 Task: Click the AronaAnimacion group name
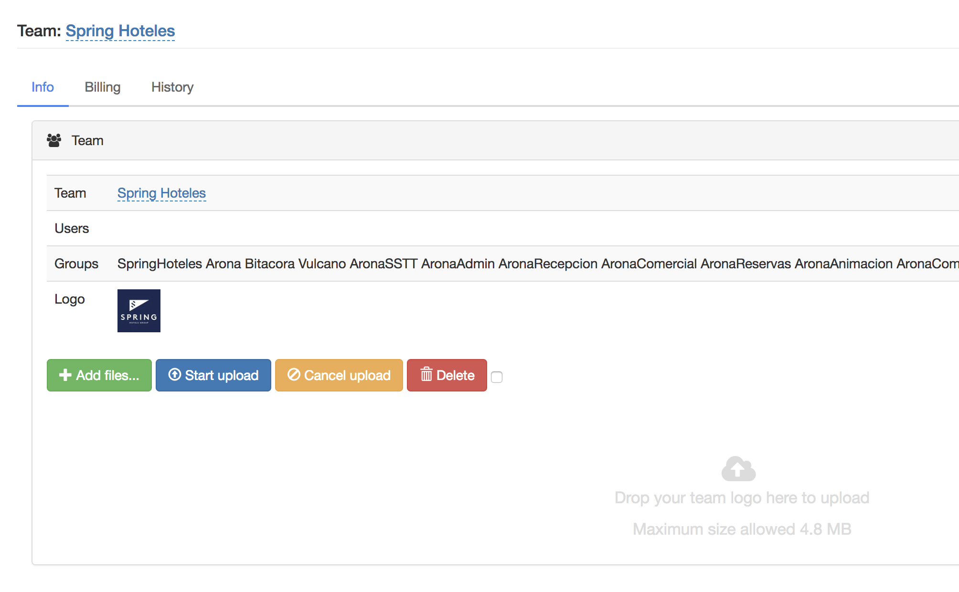(844, 264)
